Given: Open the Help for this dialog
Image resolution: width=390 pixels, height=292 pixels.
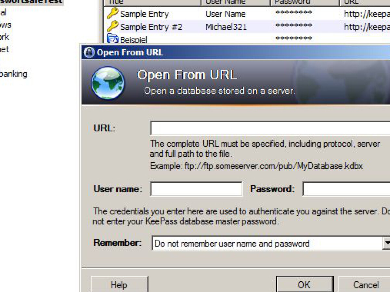Looking at the screenshot, I should [119, 285].
